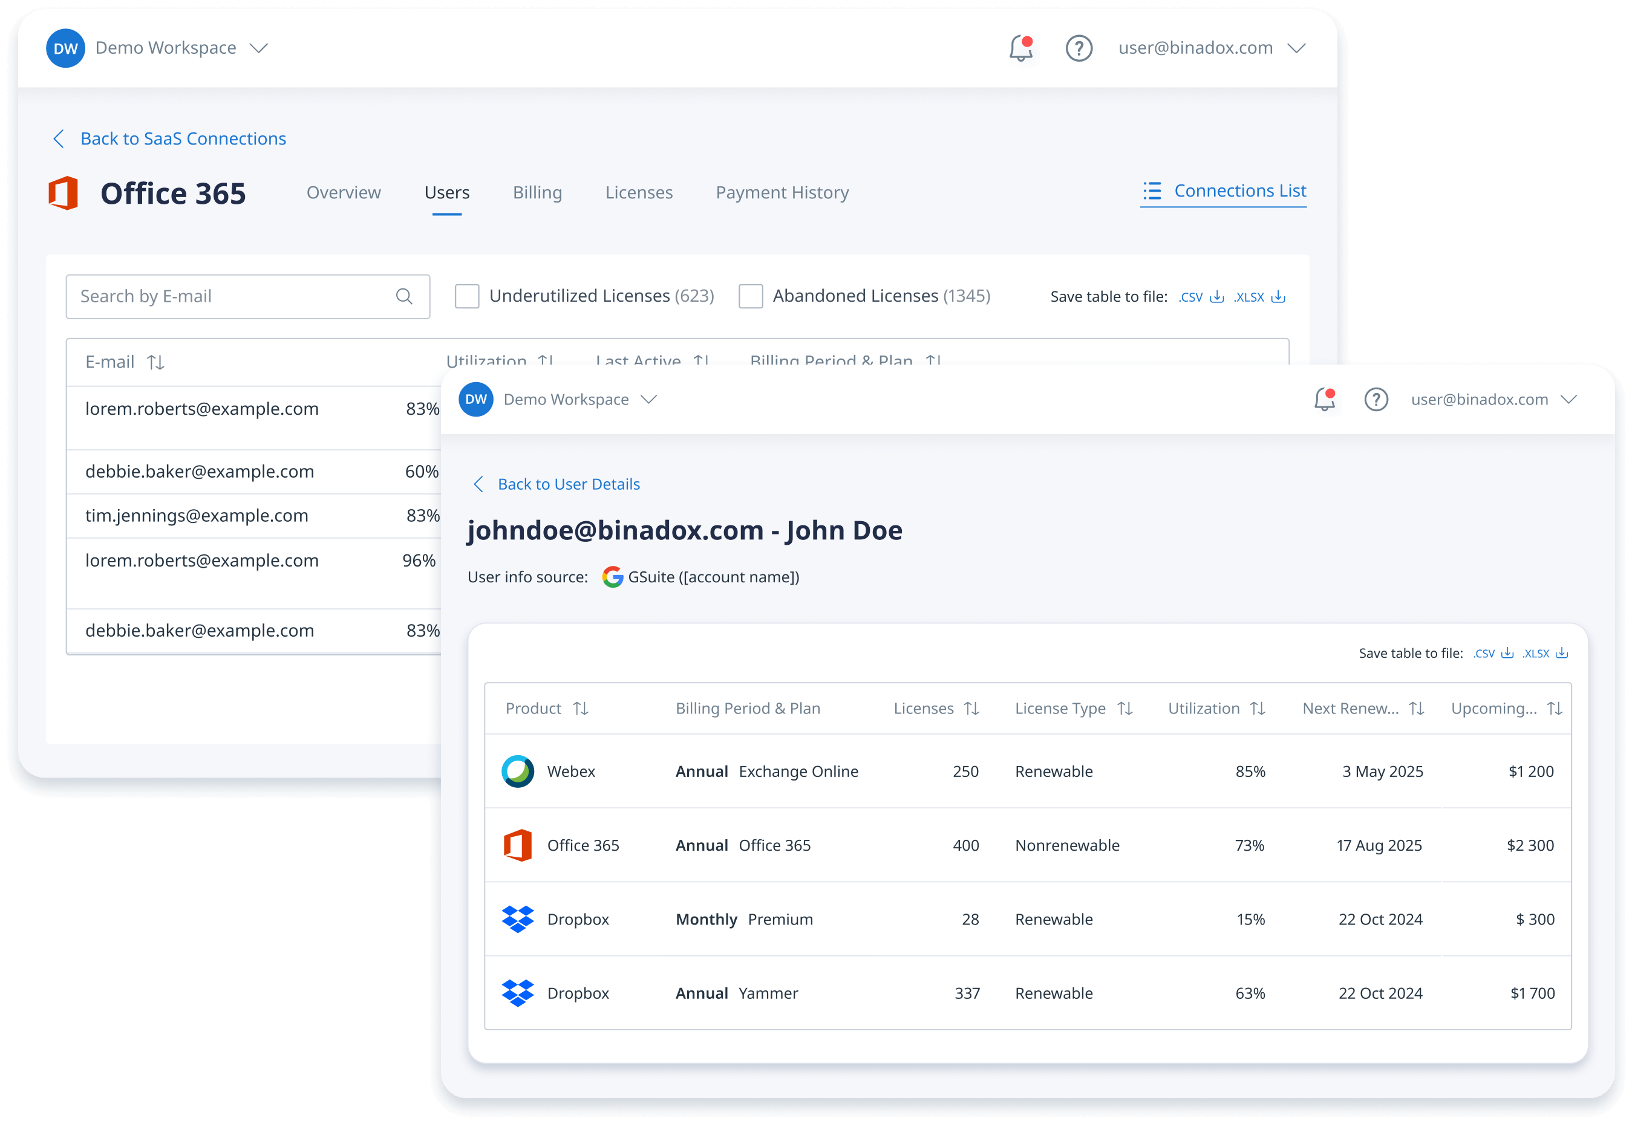Click the Search by E-mail field
This screenshot has width=1632, height=1124.
247,296
